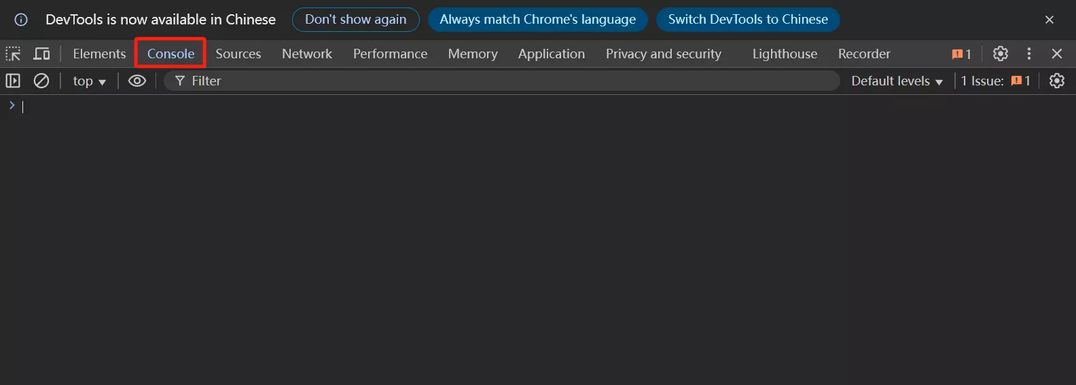
Task: Open the DevTools settings gear
Action: pyautogui.click(x=1001, y=54)
